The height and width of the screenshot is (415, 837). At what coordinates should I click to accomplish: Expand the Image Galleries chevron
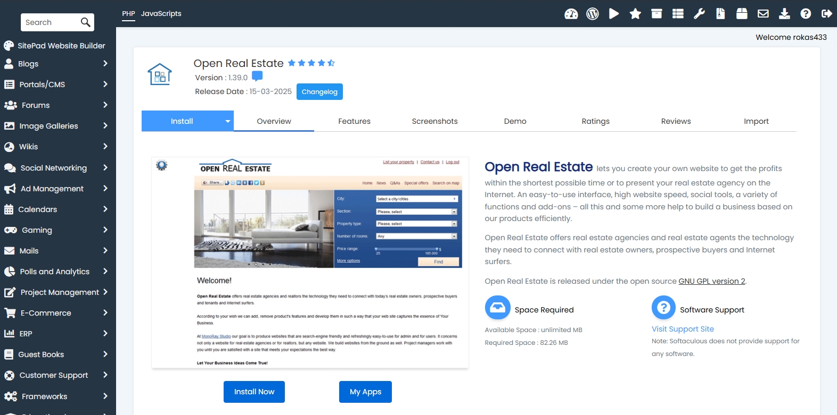(x=105, y=126)
